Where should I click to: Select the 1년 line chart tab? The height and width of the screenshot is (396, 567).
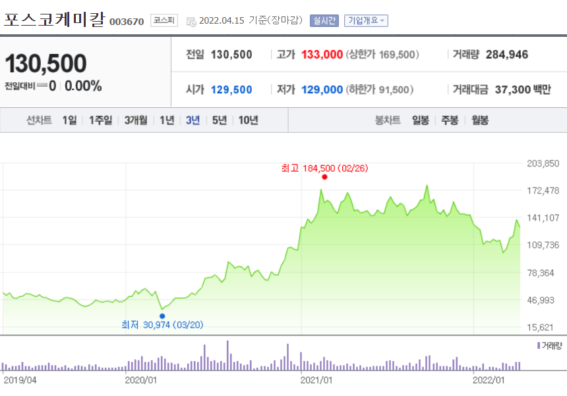click(167, 120)
